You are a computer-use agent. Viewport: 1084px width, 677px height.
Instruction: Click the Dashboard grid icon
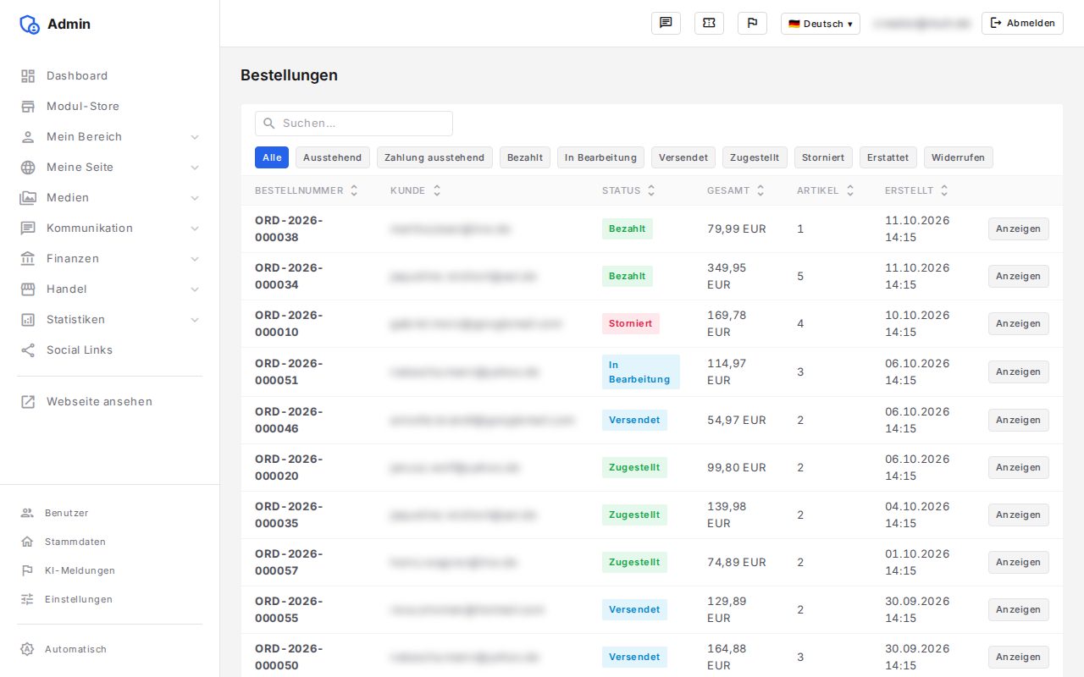28,76
